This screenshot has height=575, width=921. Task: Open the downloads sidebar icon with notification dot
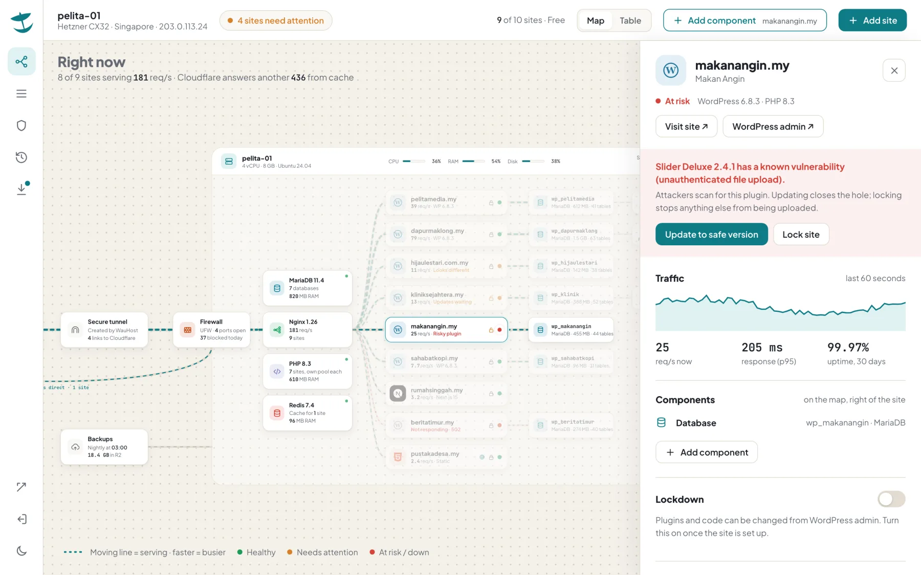[21, 189]
